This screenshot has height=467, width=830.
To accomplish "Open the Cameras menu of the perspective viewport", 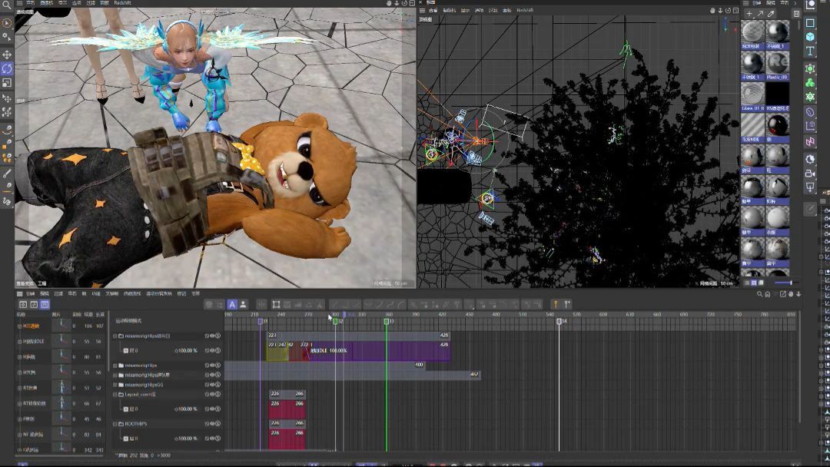I will (47, 3).
